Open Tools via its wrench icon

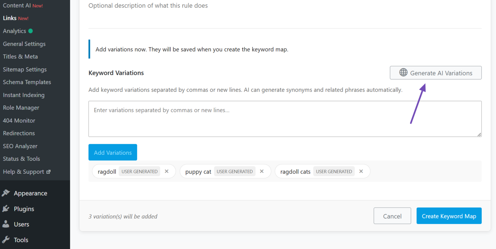pos(6,240)
